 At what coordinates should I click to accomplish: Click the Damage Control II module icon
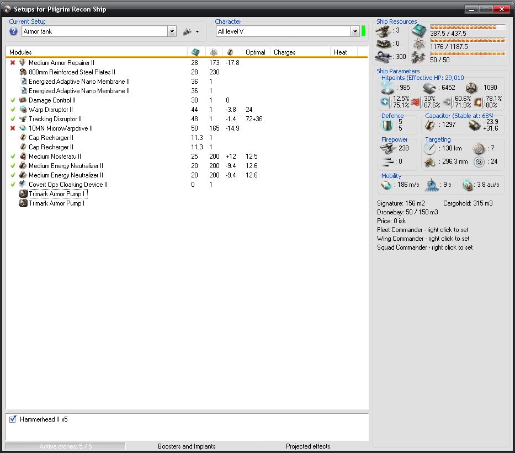click(23, 100)
